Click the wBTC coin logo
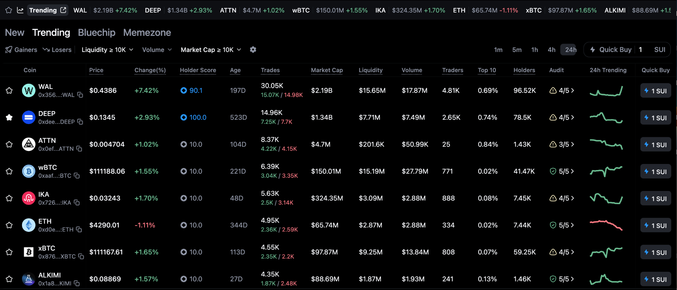 28,171
